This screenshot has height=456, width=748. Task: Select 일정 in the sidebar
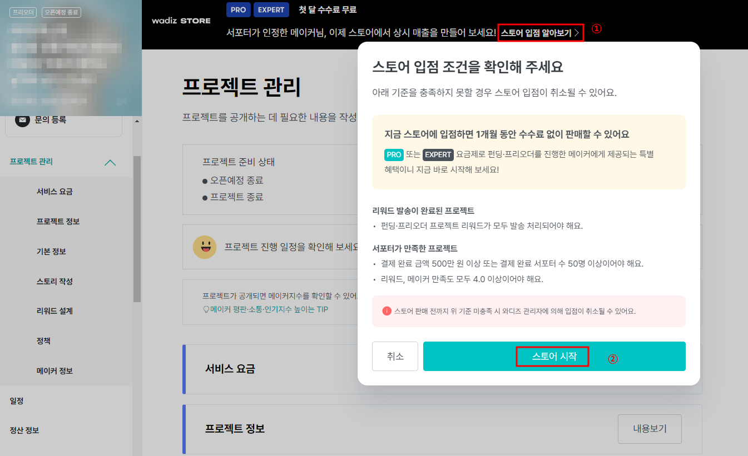click(17, 401)
